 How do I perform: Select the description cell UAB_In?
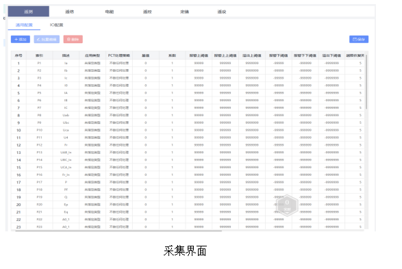tap(66, 153)
